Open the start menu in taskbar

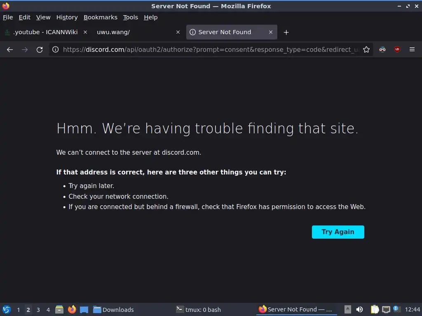pos(7,309)
